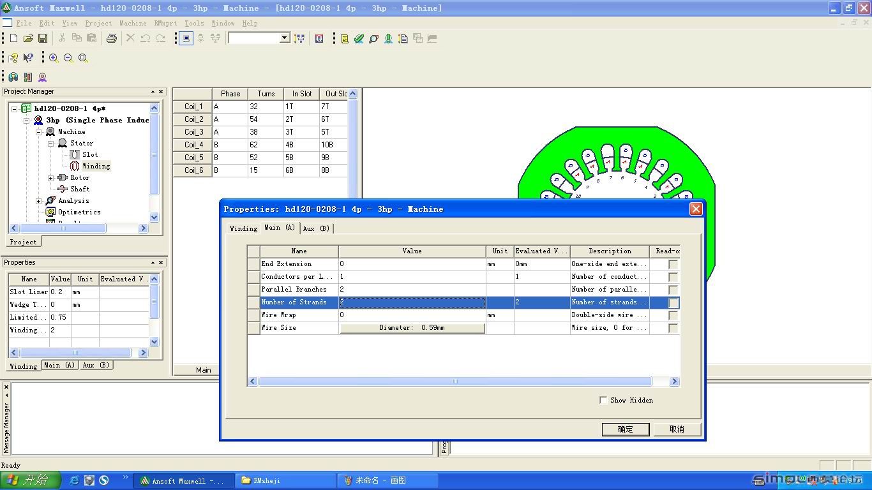Expand the Rotor tree node
872x490 pixels.
pyautogui.click(x=50, y=177)
